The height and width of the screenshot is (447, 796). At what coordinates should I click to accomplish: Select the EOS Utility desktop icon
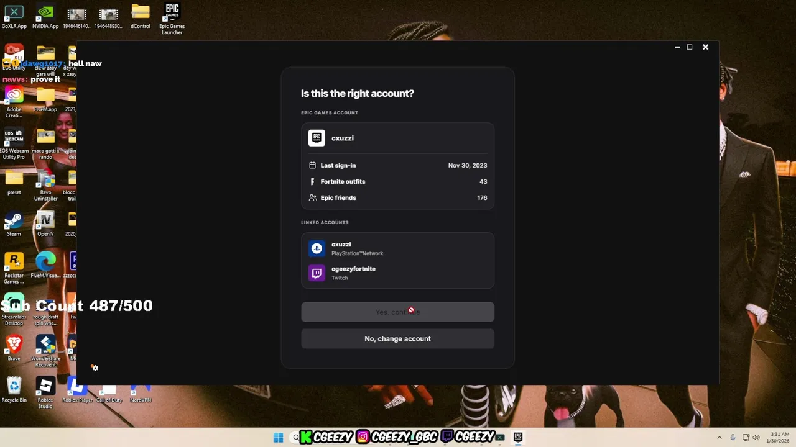[14, 57]
